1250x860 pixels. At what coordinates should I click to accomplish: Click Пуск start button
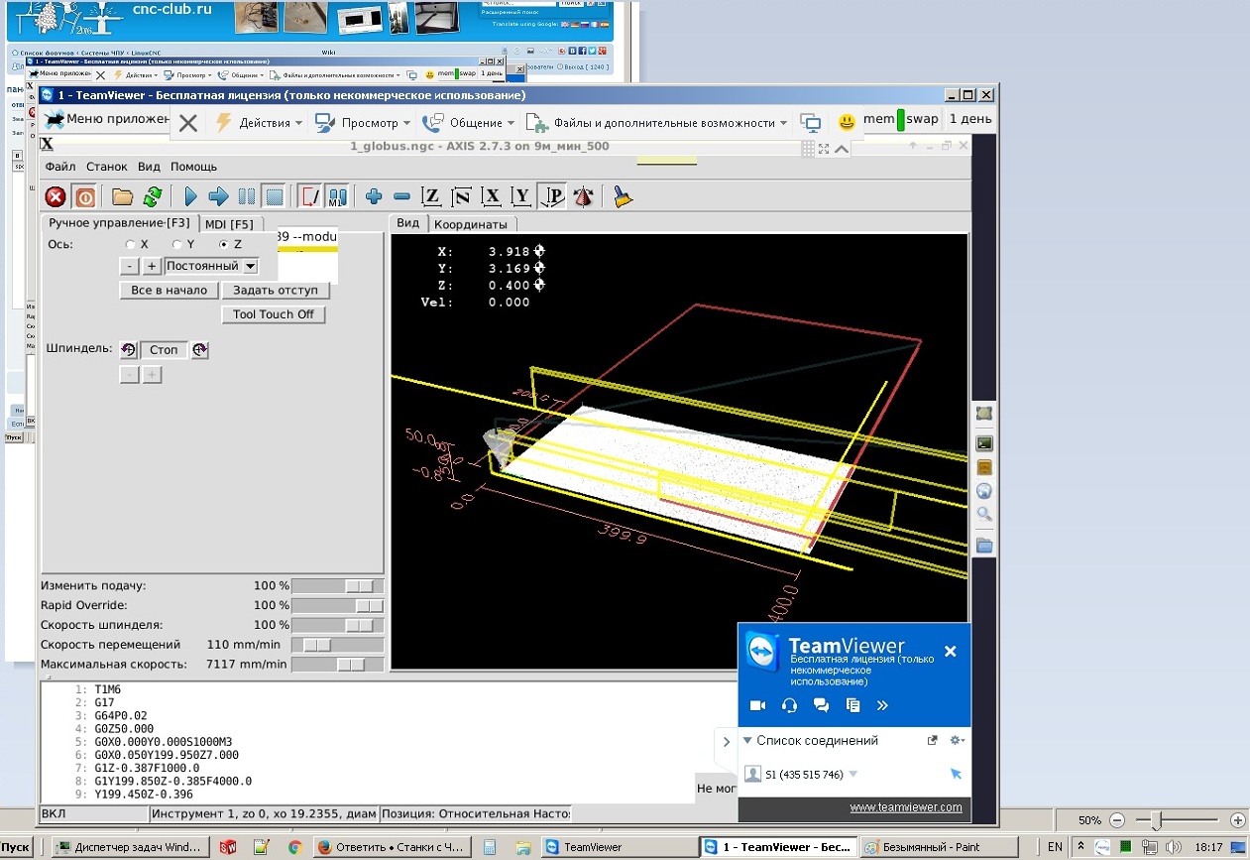(x=17, y=847)
